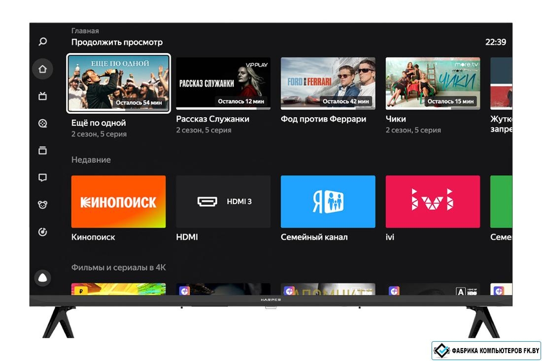Click the 'Кинопоиск' label under tile
Image resolution: width=542 pixels, height=361 pixels.
click(93, 237)
